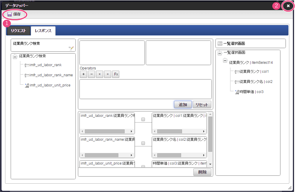Click the 一覧選択画面 header label
Screen dimensions: 295x192
click(x=234, y=44)
